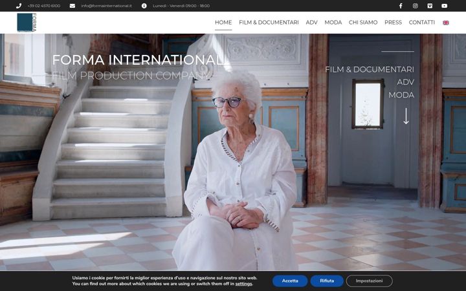Open the MODA item in the navigation bar

333,22
